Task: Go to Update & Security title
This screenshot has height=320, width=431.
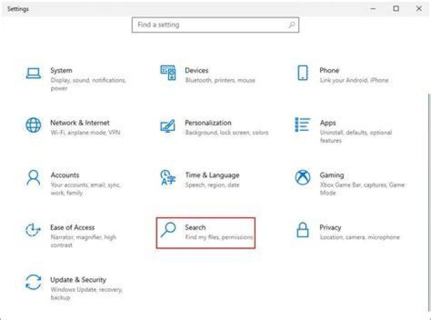Action: [78, 280]
